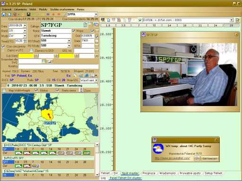
Task: Open the Dziennik menu
Action: [7, 9]
